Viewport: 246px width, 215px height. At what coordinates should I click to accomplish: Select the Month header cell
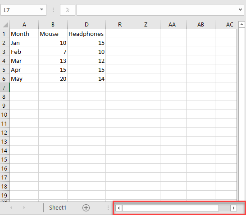coord(24,34)
